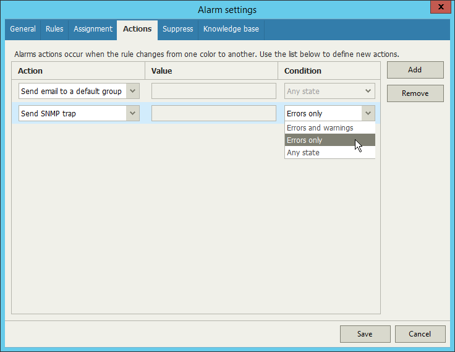Close the Alarm settings window
Viewport: 455px width, 352px height.
(x=441, y=7)
